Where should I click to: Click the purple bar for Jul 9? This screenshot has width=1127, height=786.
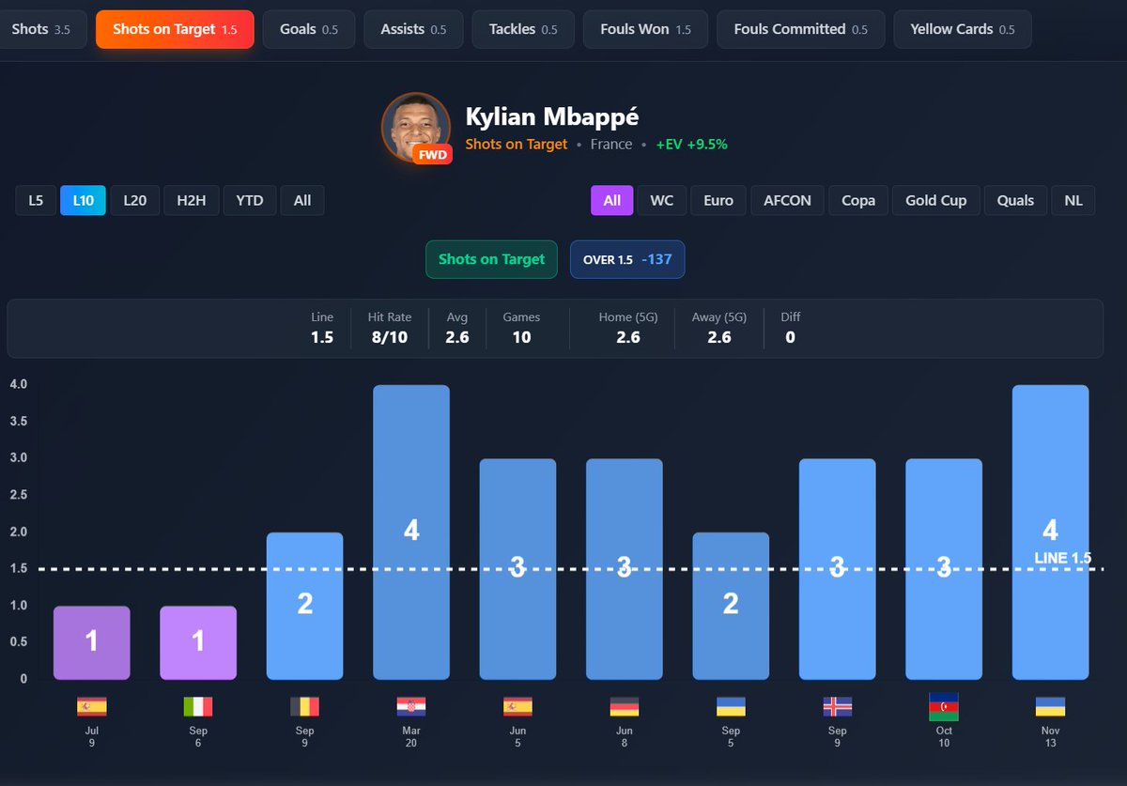pos(91,642)
